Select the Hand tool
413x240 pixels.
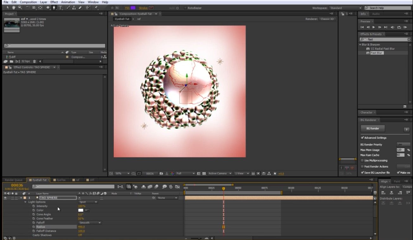click(14, 8)
